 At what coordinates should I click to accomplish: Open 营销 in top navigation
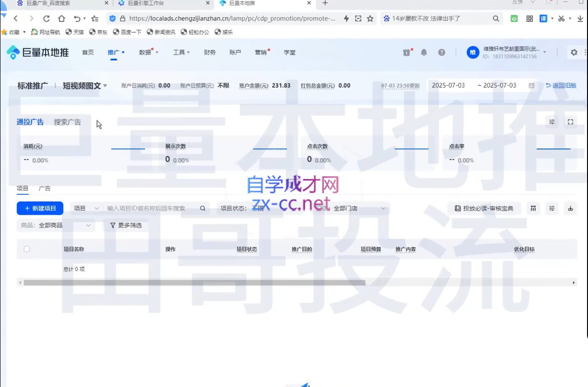pyautogui.click(x=261, y=52)
